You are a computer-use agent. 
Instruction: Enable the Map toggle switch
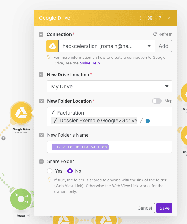tap(157, 101)
